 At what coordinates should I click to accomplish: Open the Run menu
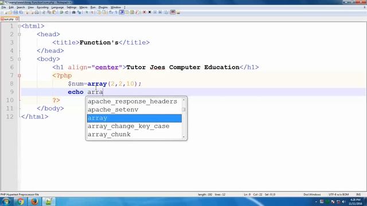click(x=93, y=7)
